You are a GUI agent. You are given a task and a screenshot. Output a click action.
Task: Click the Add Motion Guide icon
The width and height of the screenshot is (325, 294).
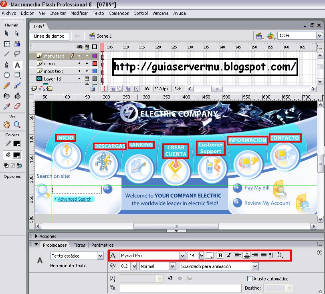click(x=42, y=89)
